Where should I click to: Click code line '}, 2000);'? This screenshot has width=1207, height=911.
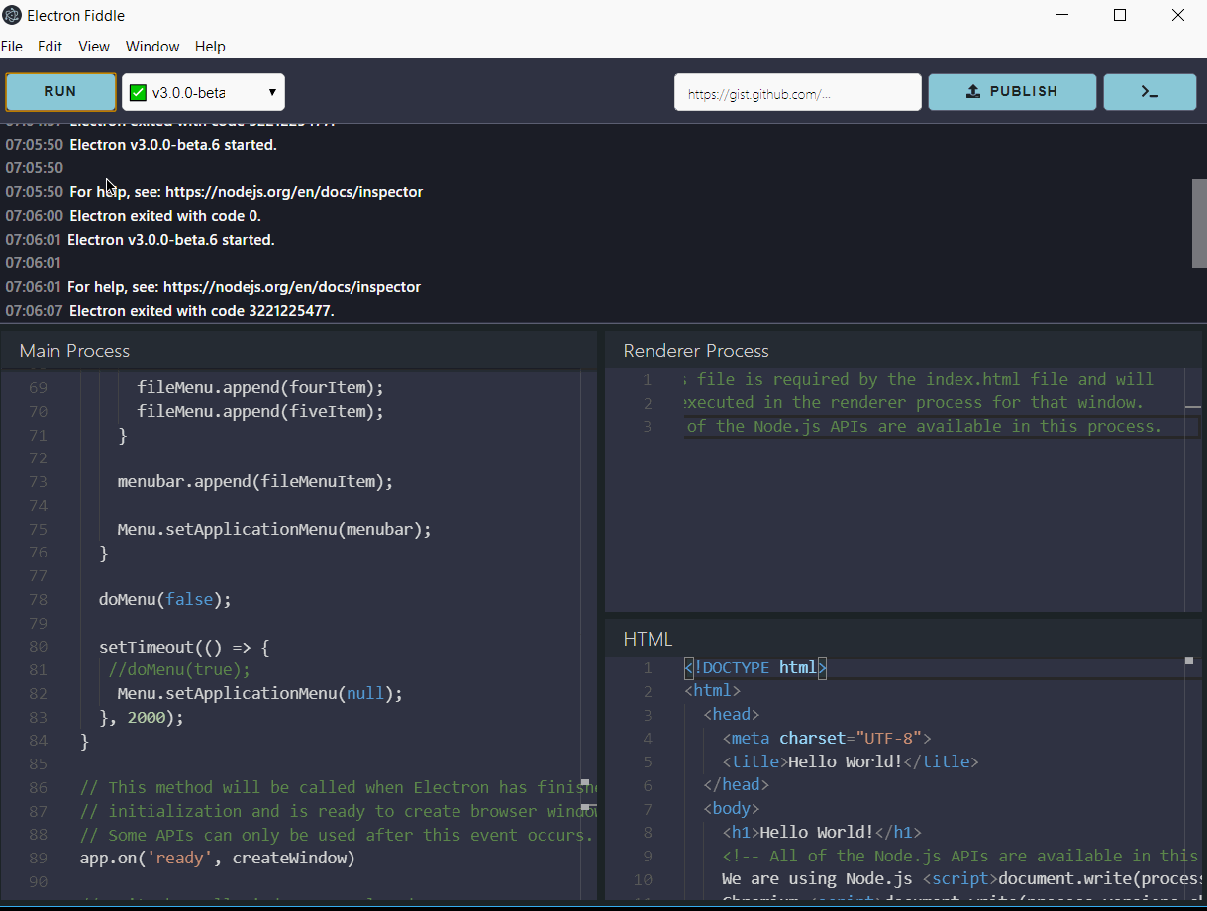point(142,717)
